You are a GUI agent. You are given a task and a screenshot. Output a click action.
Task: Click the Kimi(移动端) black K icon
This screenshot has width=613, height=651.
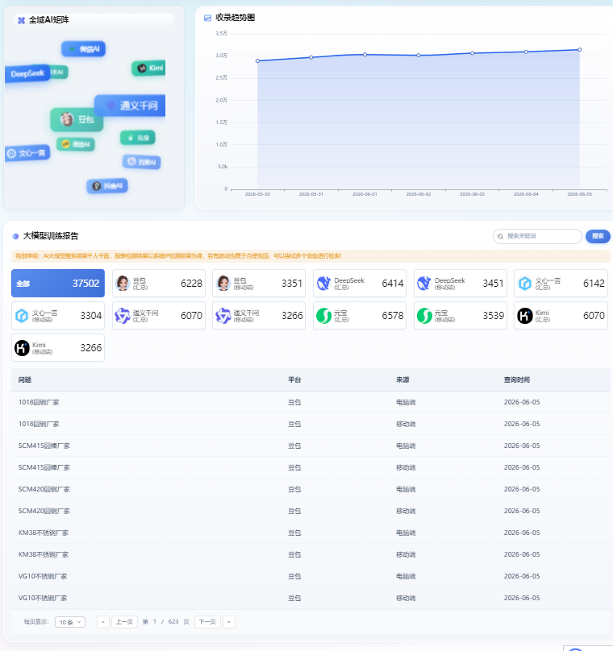[22, 348]
